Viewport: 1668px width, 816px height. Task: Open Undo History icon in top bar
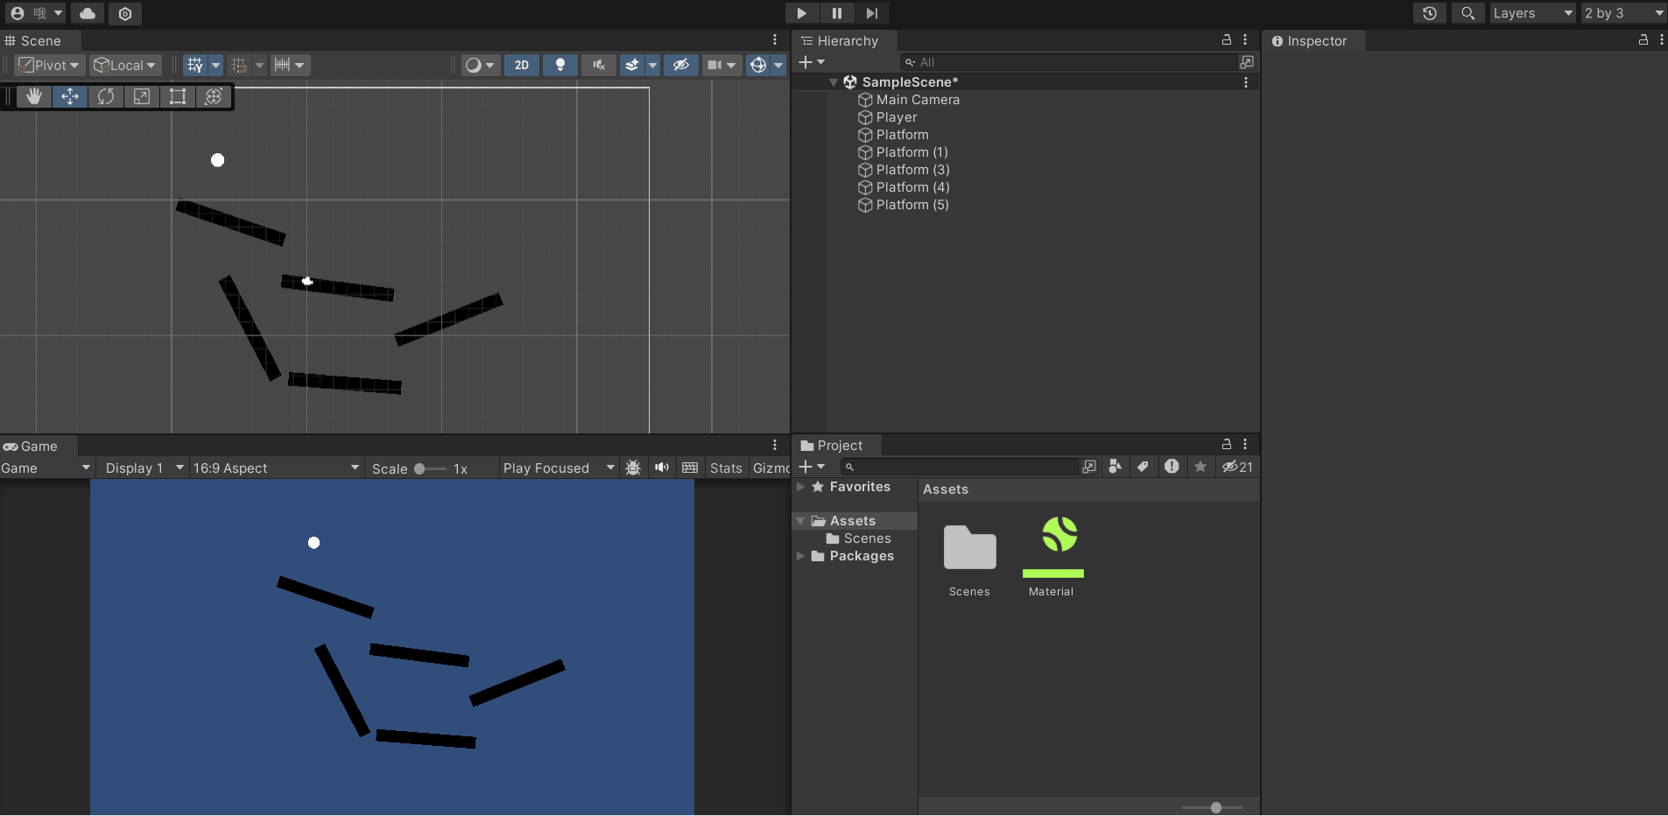1429,13
